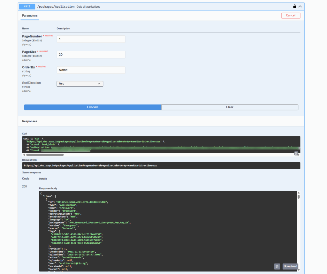Copy the curl command to clipboard
The image size is (327, 274).
[296, 154]
